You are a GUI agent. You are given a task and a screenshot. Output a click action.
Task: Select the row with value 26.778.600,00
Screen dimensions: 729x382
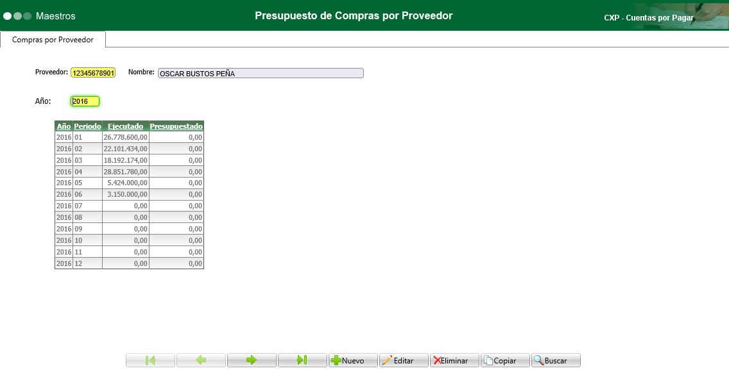[x=128, y=137]
